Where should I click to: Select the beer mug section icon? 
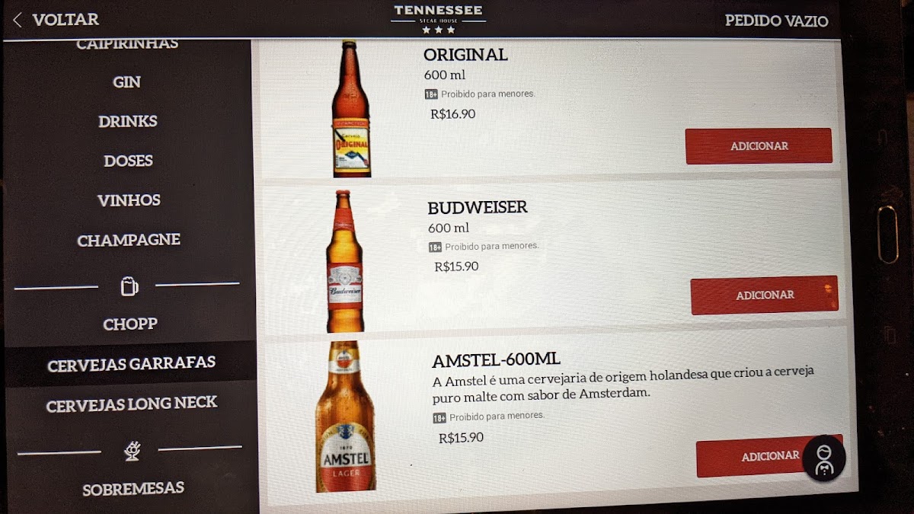[x=129, y=286]
